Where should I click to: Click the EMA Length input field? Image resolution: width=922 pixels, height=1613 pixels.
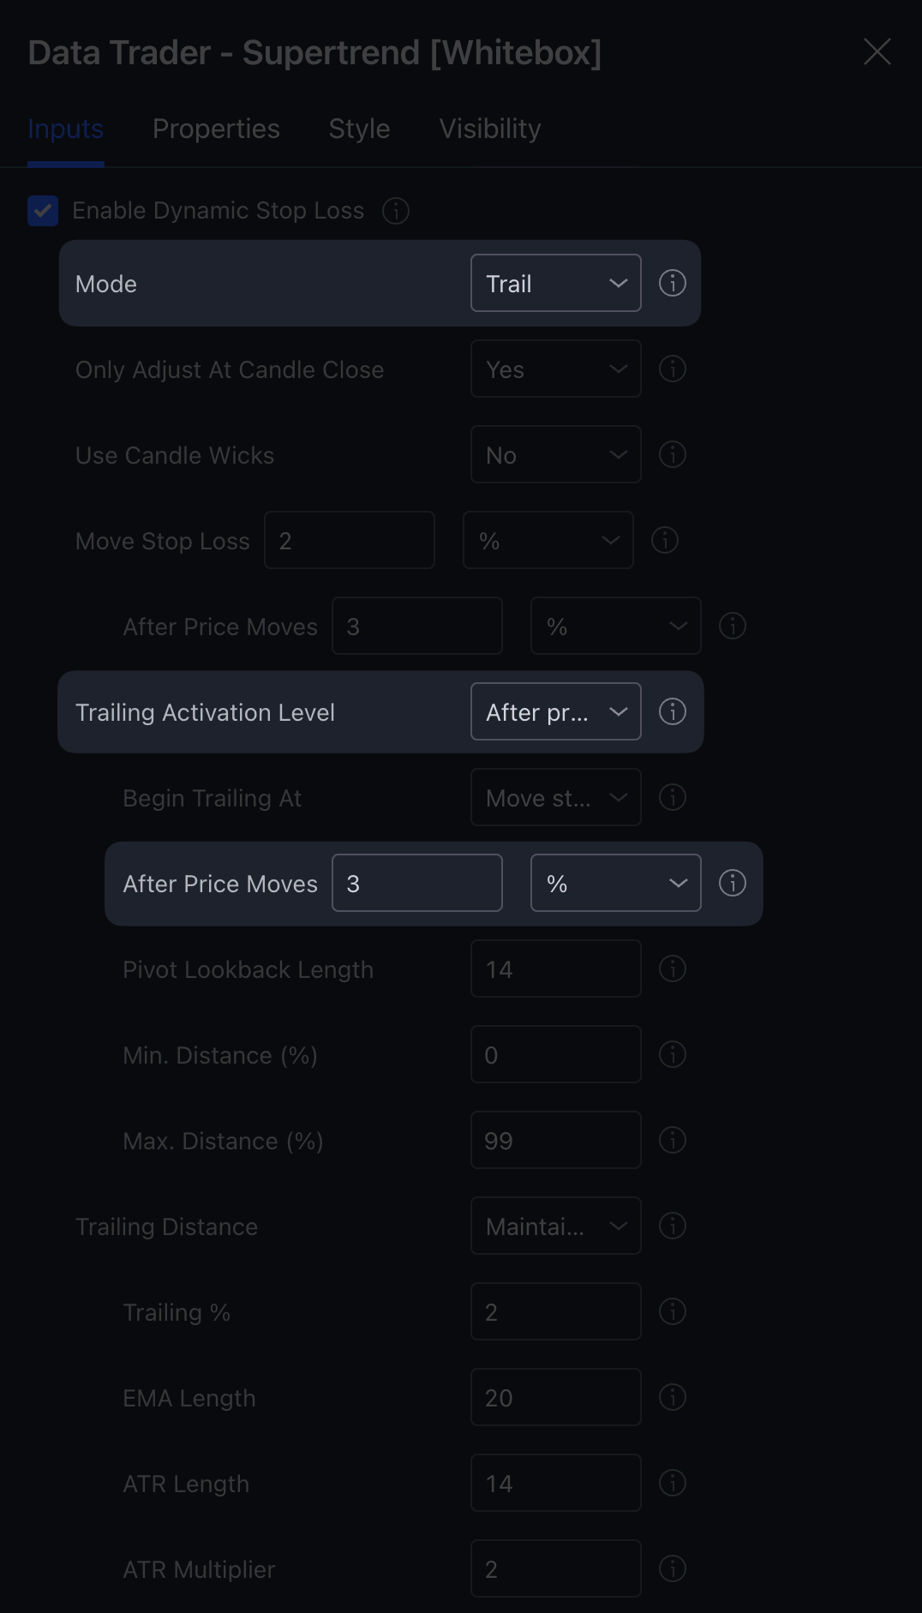click(555, 1397)
